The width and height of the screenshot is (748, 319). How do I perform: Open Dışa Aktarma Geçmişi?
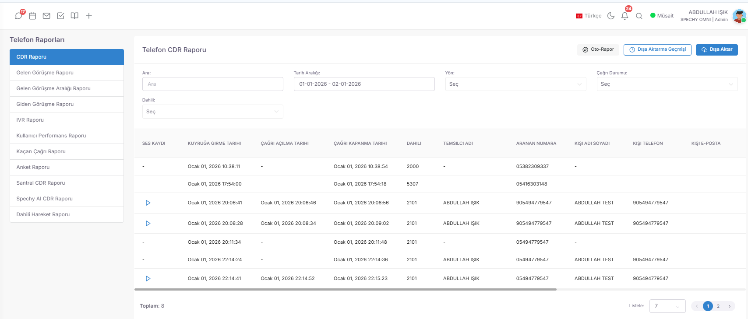657,49
